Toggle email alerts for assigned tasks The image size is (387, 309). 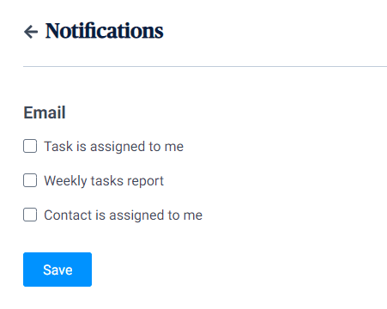30,146
